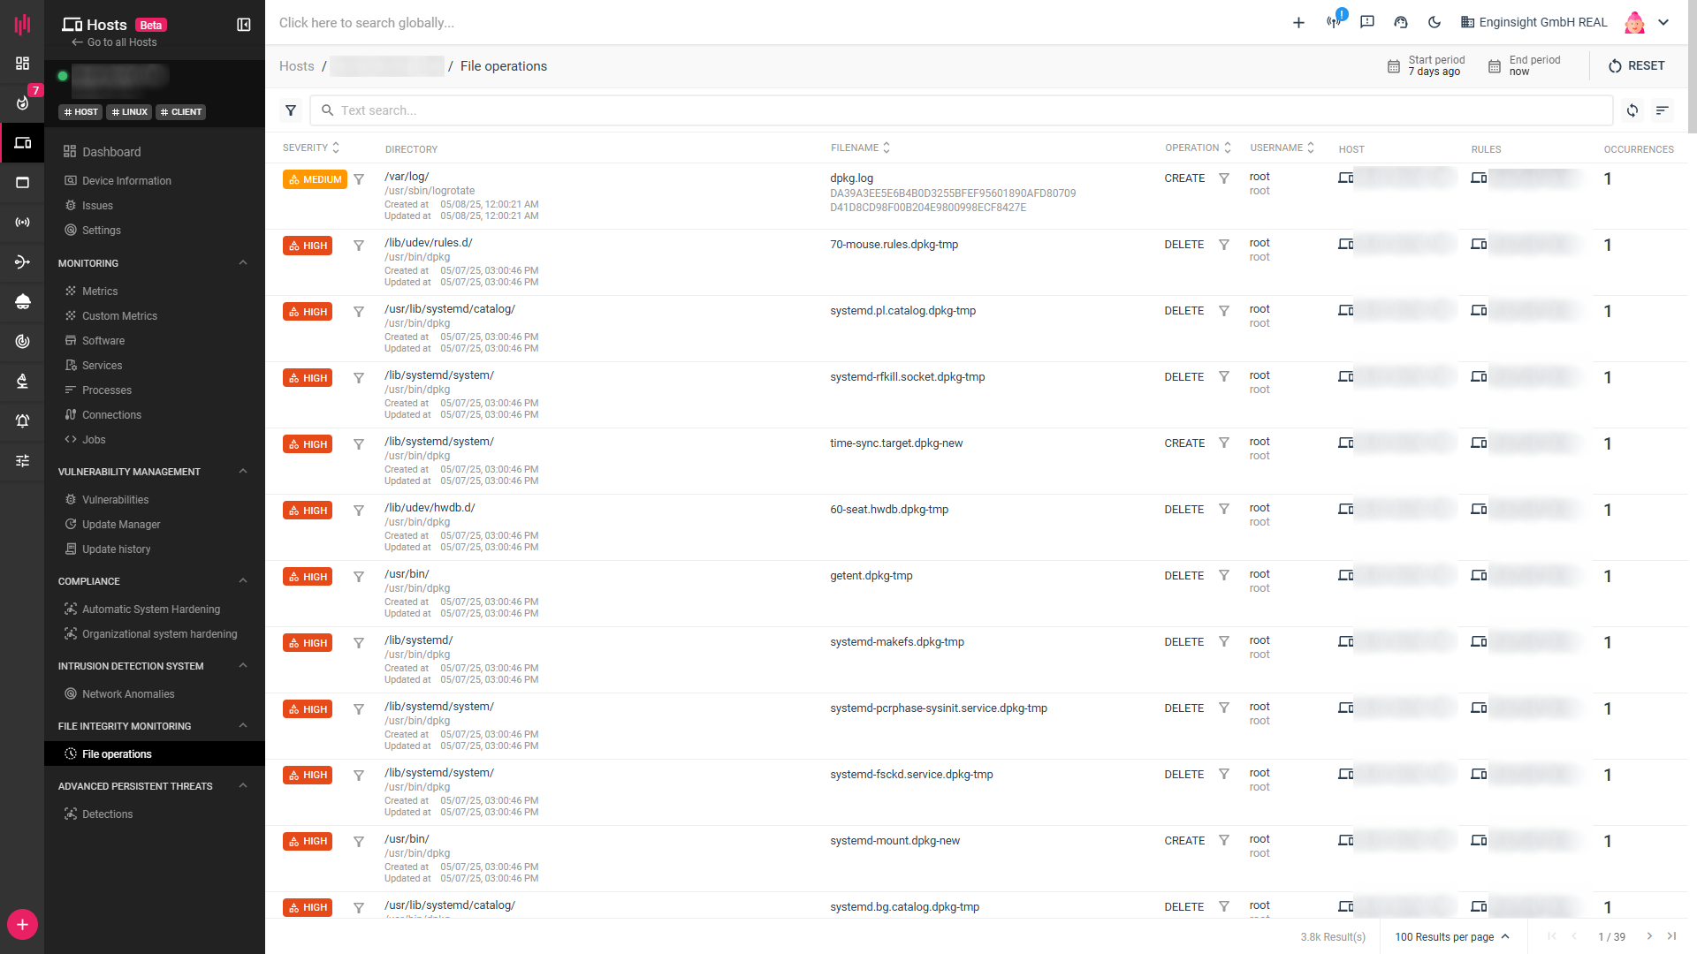Open the 100 Results per page dropdown
Image resolution: width=1697 pixels, height=954 pixels.
(x=1452, y=937)
